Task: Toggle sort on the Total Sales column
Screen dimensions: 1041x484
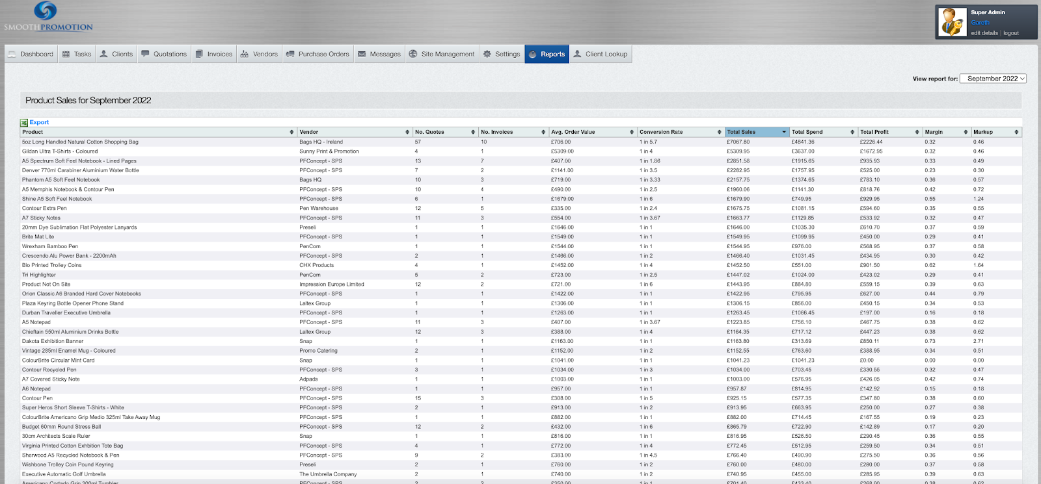Action: pos(757,132)
